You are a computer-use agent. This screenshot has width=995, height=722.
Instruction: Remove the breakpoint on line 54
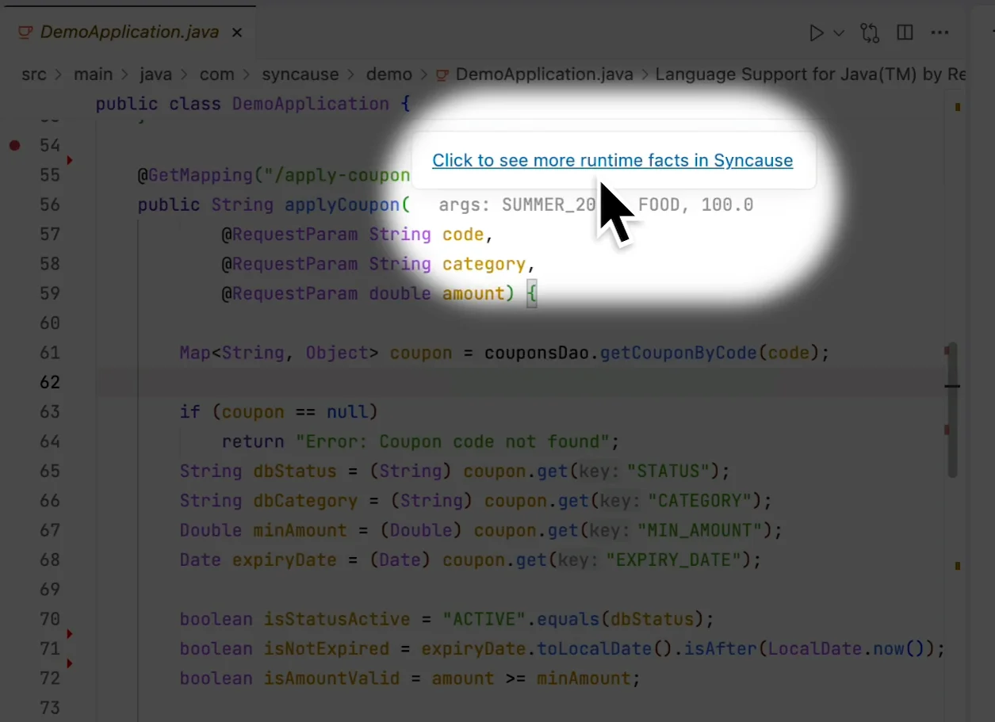point(14,145)
